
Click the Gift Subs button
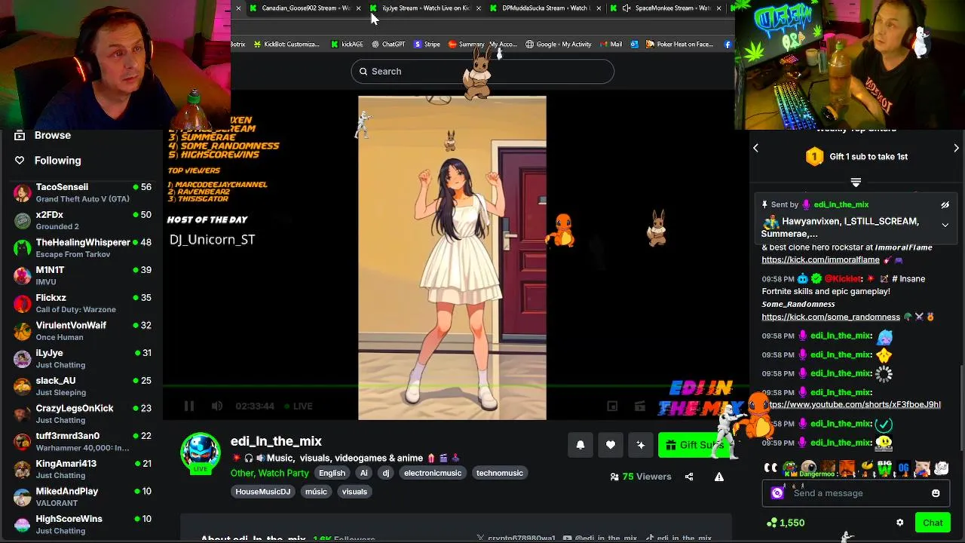(694, 445)
